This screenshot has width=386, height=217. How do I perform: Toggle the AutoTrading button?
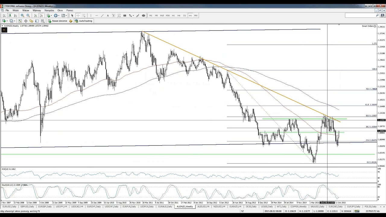pos(84,21)
